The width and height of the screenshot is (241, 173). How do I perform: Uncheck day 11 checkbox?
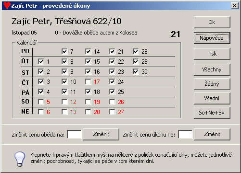(x=64, y=92)
